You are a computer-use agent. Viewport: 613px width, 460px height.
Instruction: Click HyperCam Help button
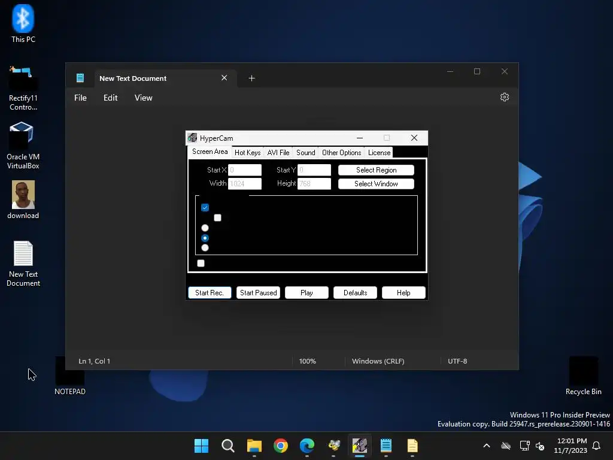point(403,292)
